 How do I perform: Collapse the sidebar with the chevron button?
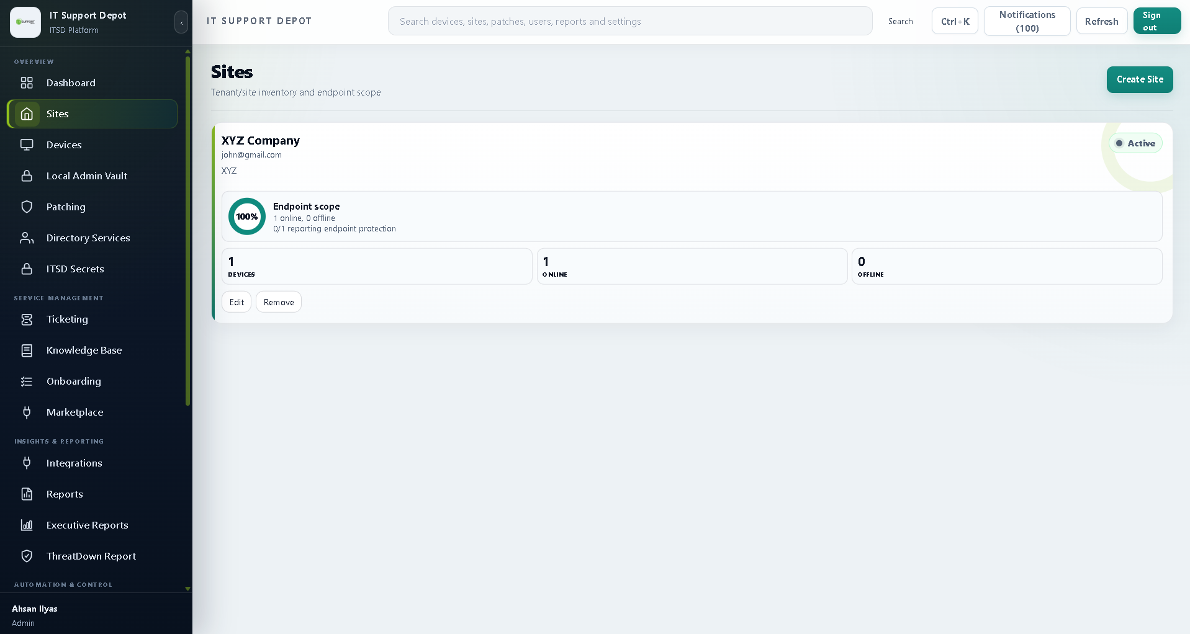point(181,22)
